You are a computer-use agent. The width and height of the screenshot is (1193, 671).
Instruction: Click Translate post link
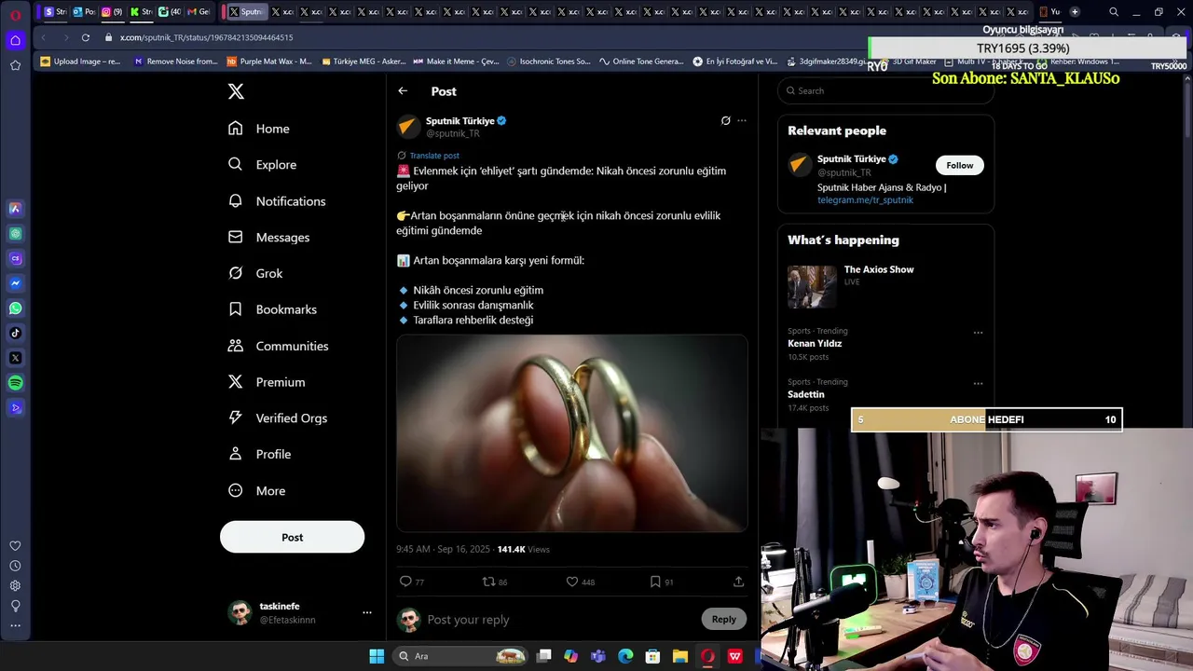pos(434,156)
